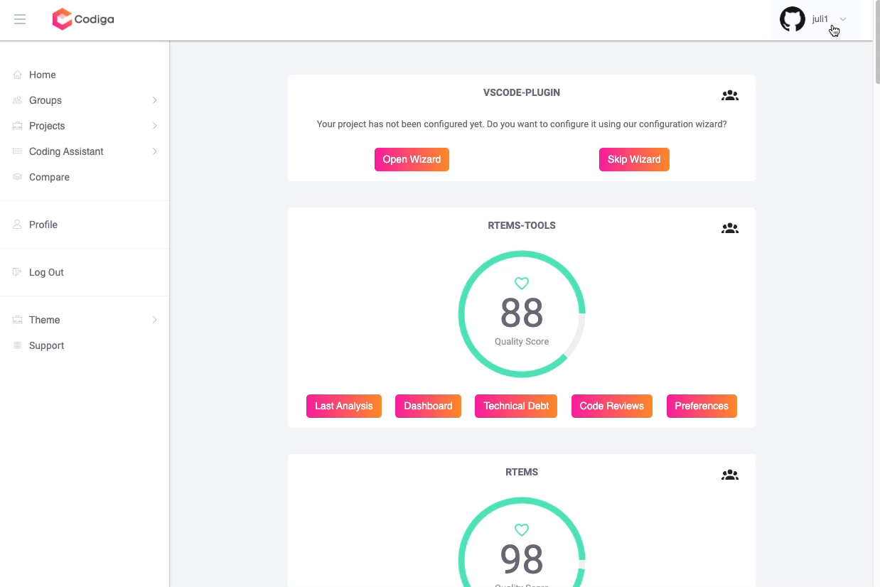
Task: Click the Skip Wizard button
Action: (x=634, y=159)
